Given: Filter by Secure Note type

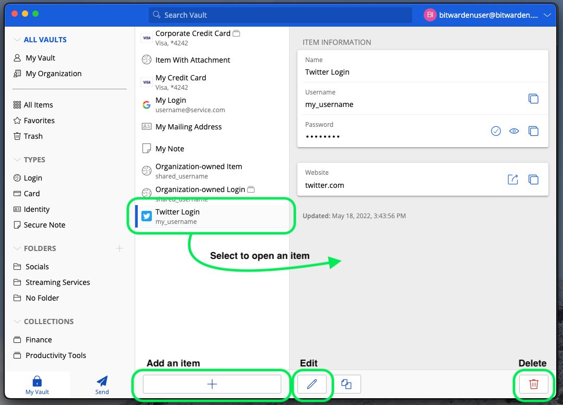Looking at the screenshot, I should point(40,225).
